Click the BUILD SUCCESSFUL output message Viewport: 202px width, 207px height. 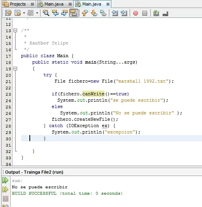[67, 193]
